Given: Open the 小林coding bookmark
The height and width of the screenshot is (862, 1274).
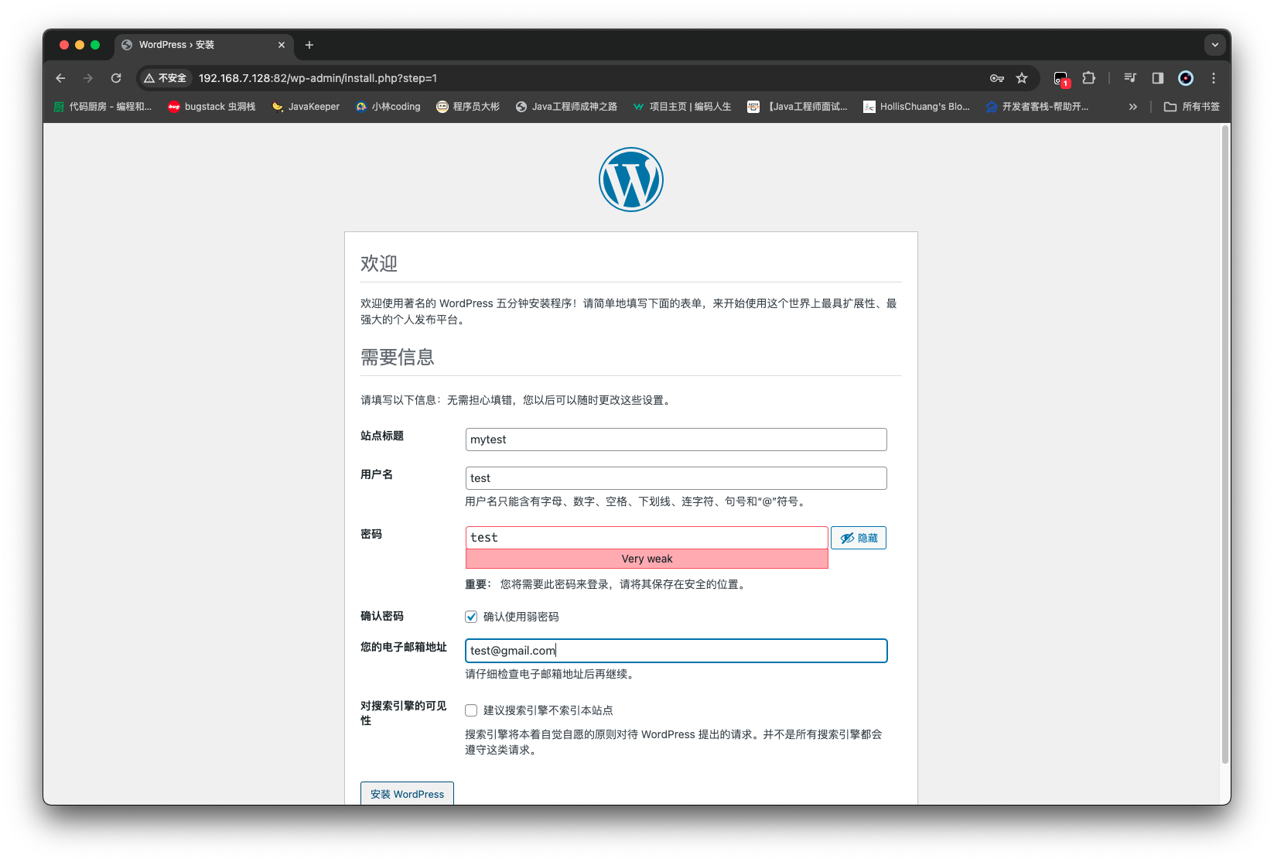Looking at the screenshot, I should [x=388, y=107].
